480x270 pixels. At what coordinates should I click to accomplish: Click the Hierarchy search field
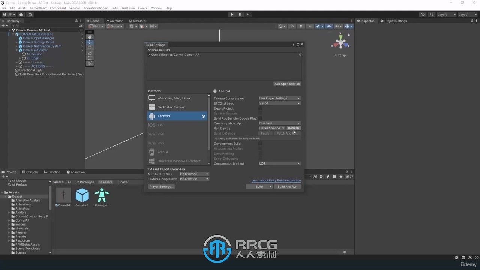click(x=45, y=25)
